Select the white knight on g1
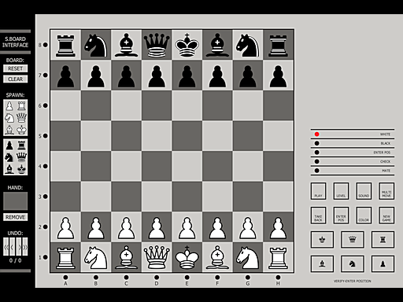This screenshot has height=302, width=403. tap(248, 257)
